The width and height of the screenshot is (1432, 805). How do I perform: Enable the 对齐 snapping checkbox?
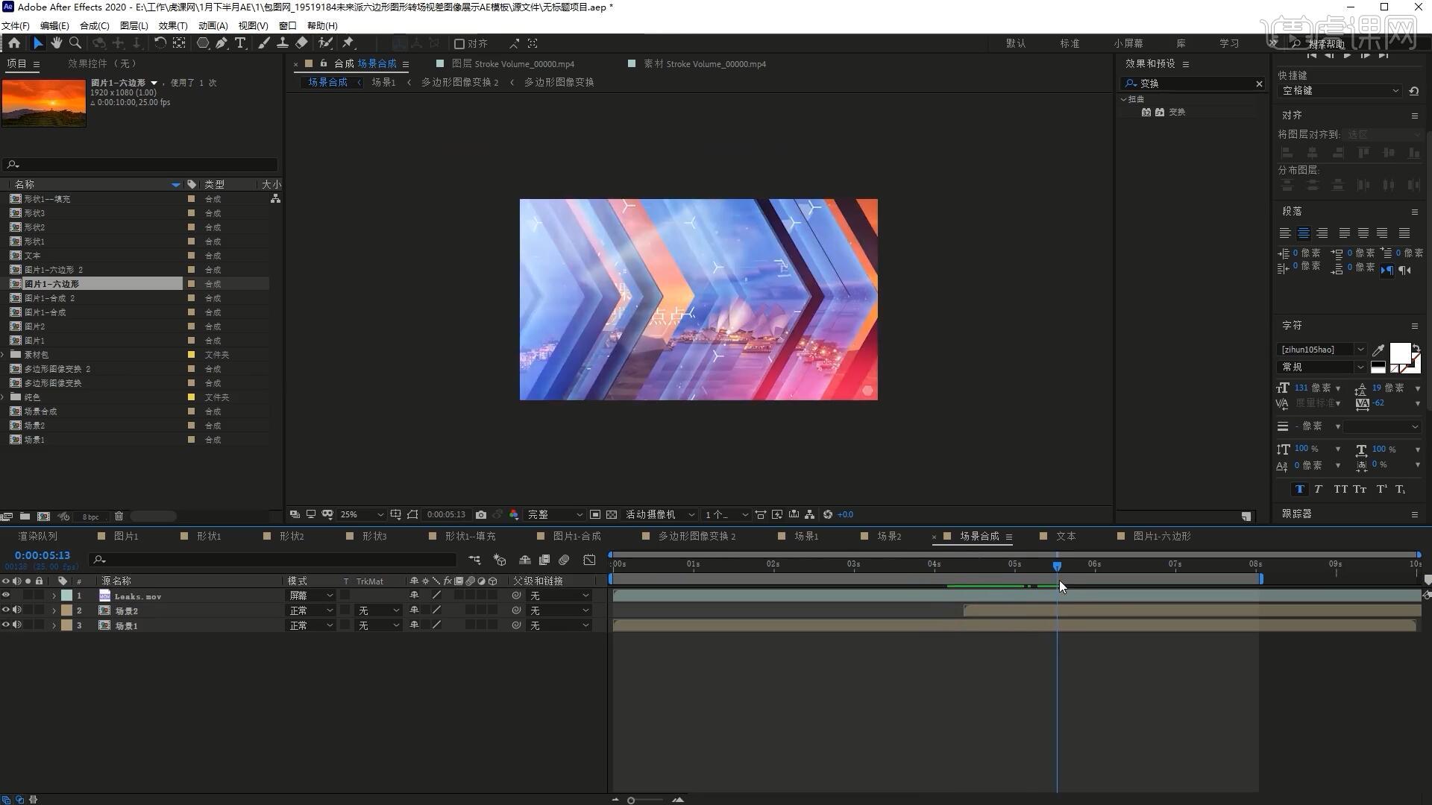459,44
